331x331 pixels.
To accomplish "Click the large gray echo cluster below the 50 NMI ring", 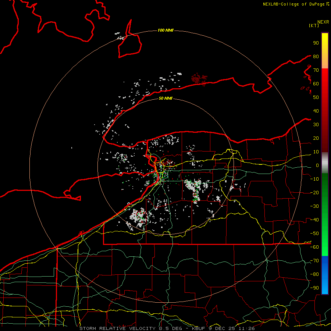I will tap(138, 217).
